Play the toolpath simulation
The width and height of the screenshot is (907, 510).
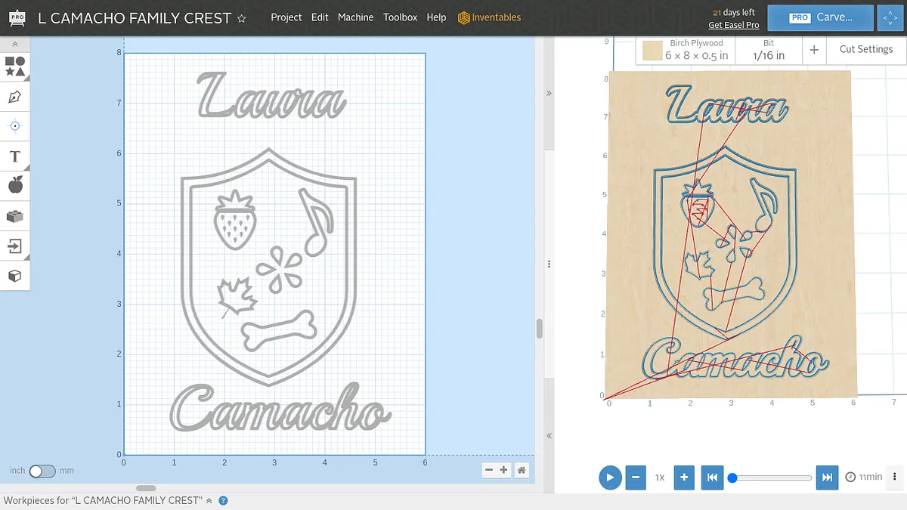pyautogui.click(x=610, y=478)
